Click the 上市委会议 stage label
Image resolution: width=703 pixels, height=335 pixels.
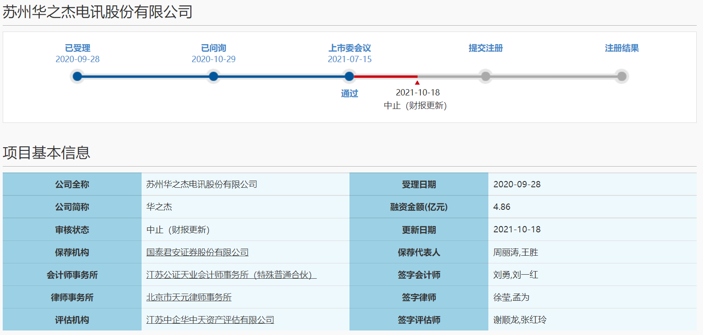(x=350, y=48)
